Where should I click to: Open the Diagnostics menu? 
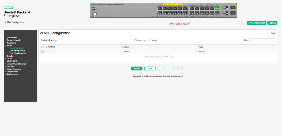[x=12, y=72]
